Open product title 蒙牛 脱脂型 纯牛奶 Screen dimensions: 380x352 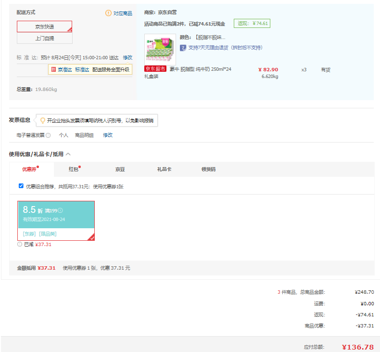pos(200,69)
